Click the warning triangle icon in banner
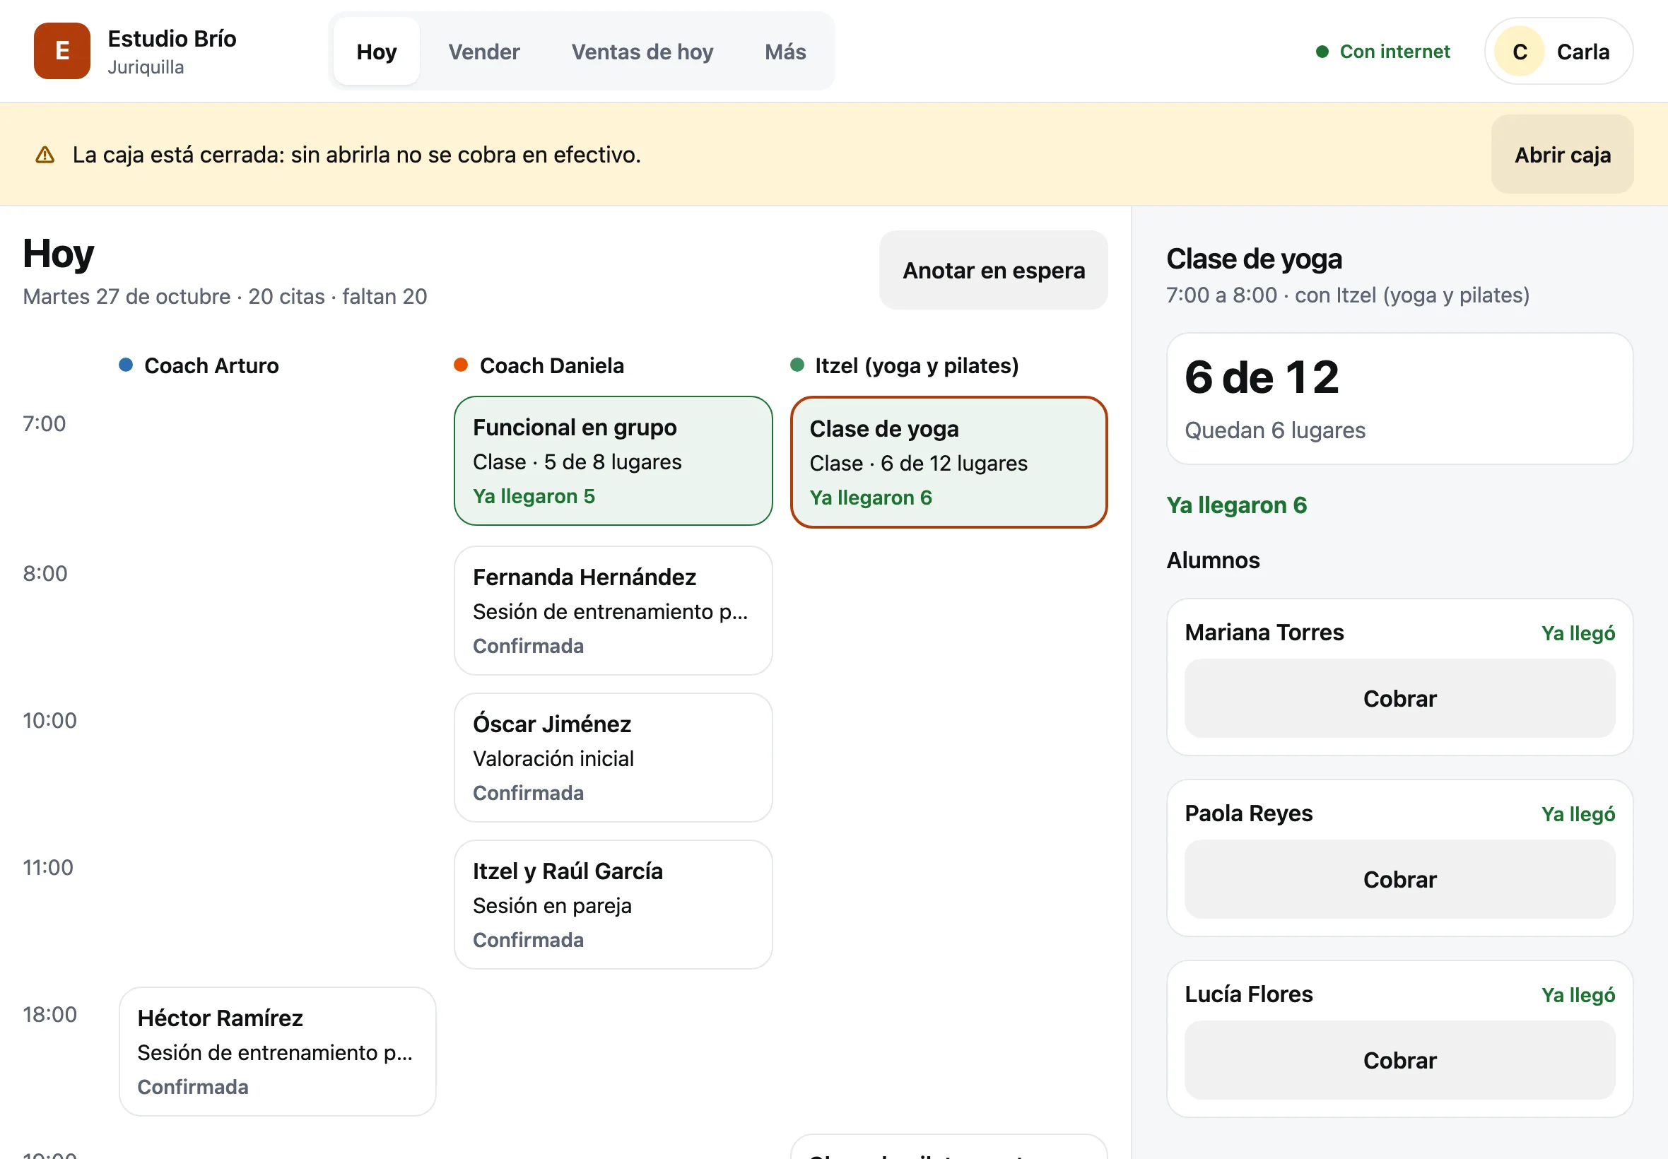The image size is (1668, 1159). [45, 155]
